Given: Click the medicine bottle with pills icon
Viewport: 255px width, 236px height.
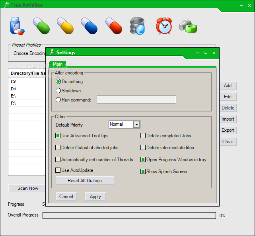Looking at the screenshot, I should point(17,26).
